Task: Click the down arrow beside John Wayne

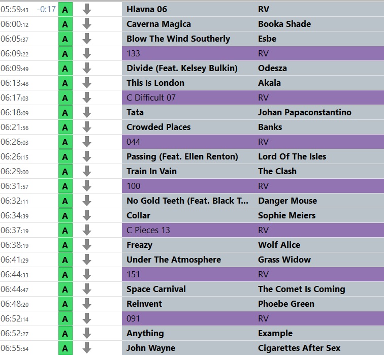Action: [87, 348]
